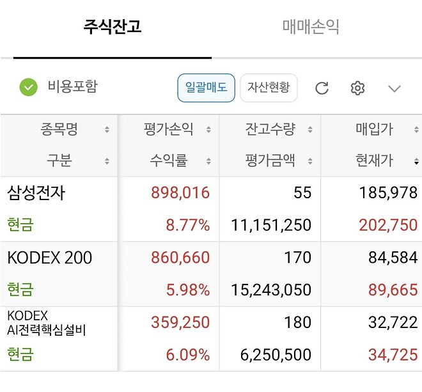Sort by 매입가 column arrows
This screenshot has height=392, width=422.
click(x=416, y=130)
